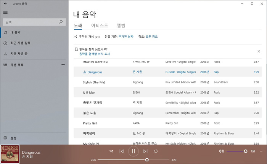This screenshot has height=164, width=267.
Task: Click now playing title Dangerous in player bar
Action: tap(31, 153)
